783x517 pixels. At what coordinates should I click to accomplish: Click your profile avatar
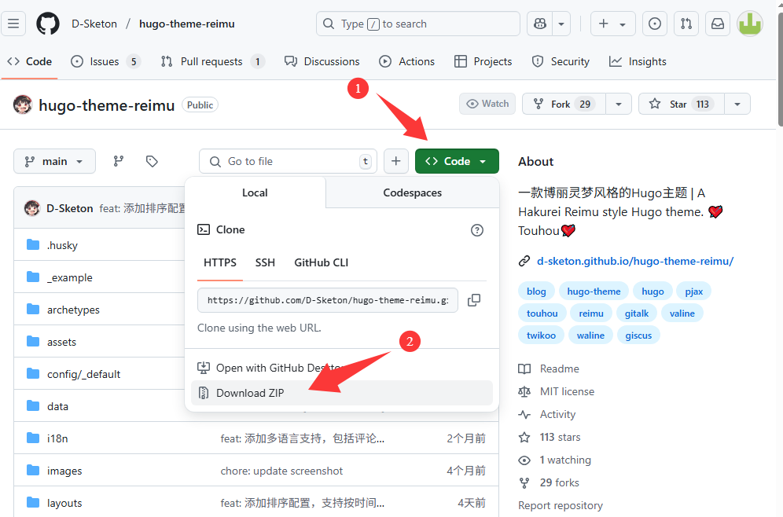(749, 24)
